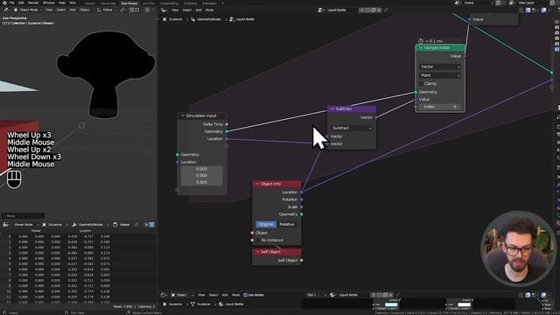Click the spreadsheet filter toggle icon
Screen dimensions: 560x315
pos(151,225)
